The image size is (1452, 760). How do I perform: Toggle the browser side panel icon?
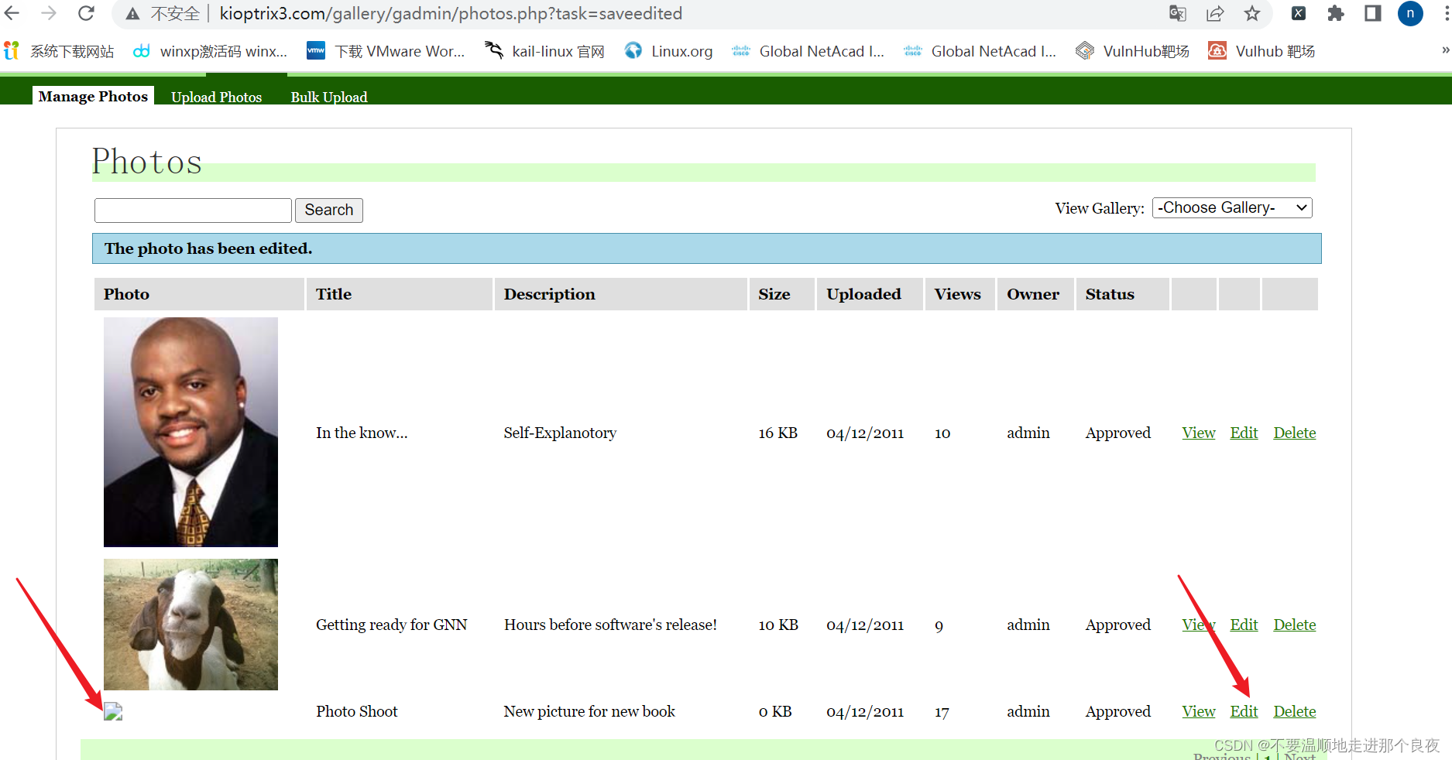pos(1373,13)
